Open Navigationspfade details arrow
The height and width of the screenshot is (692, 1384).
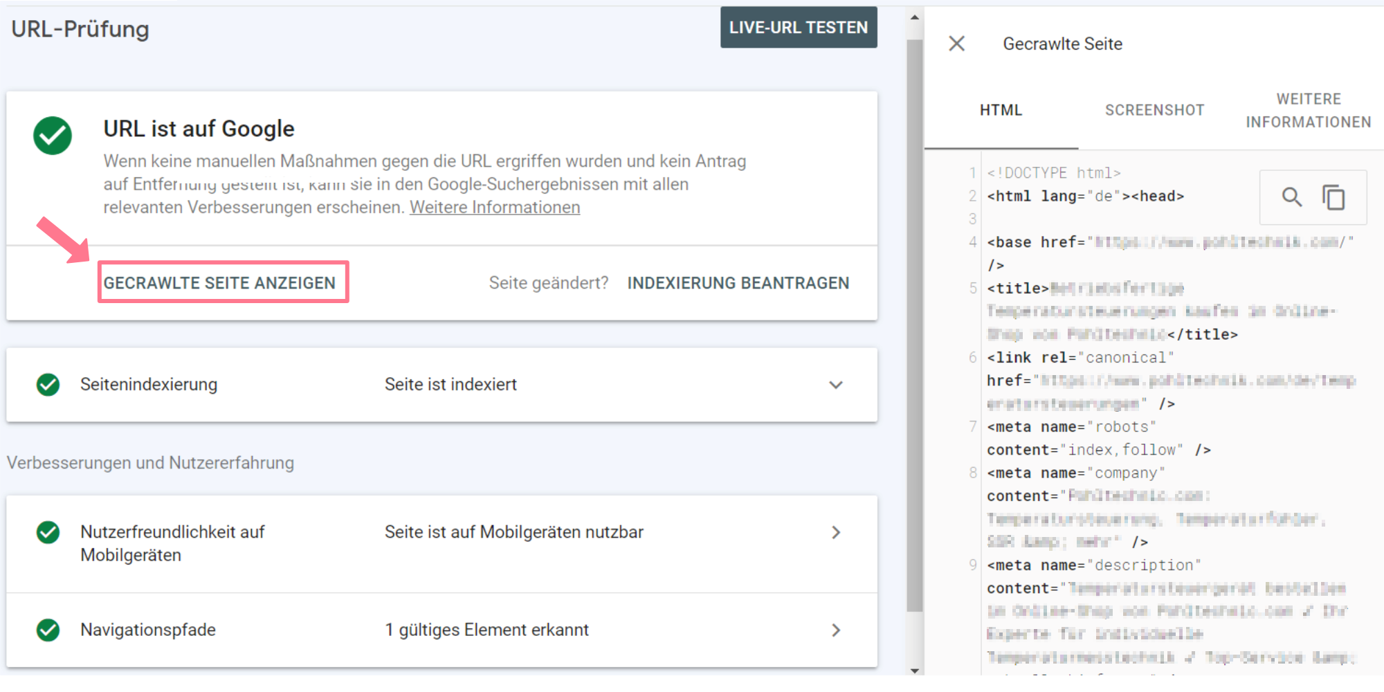tap(836, 630)
